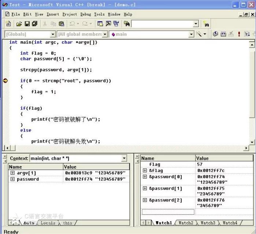Click the Go debug icon

[247, 34]
